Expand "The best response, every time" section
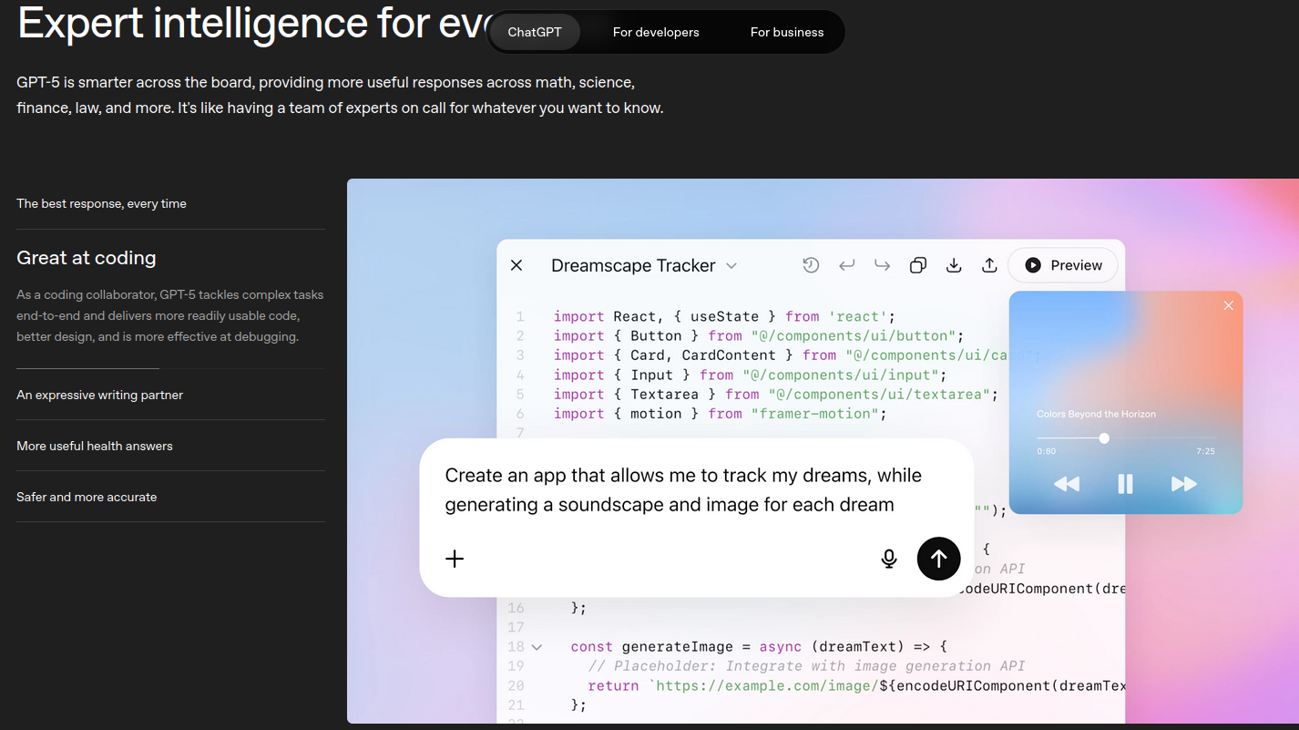1299x730 pixels. (101, 203)
